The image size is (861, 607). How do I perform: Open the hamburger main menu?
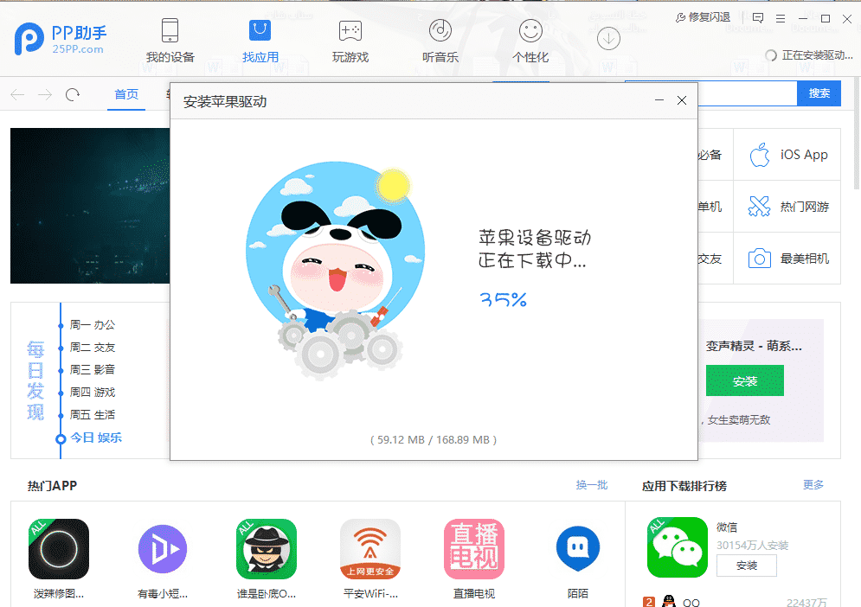pyautogui.click(x=781, y=19)
